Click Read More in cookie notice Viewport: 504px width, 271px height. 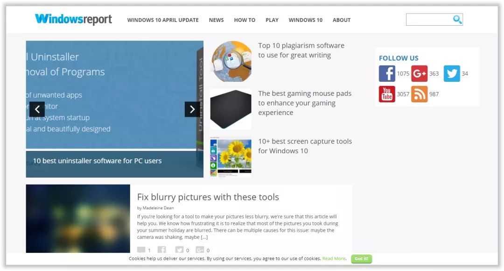(334, 258)
